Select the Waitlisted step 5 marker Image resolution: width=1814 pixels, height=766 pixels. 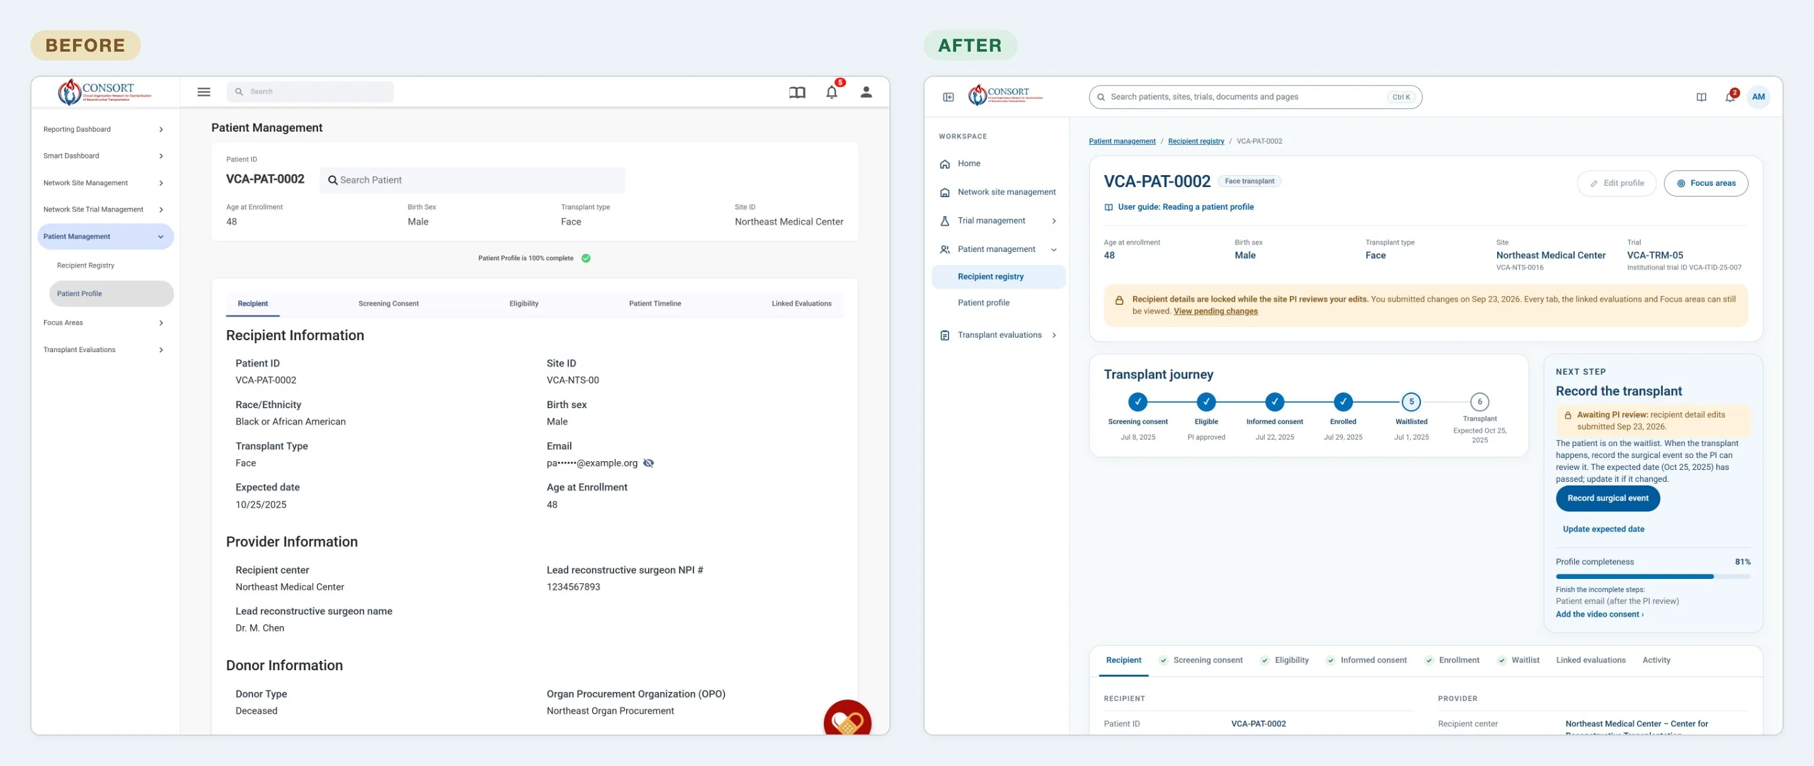click(x=1411, y=402)
